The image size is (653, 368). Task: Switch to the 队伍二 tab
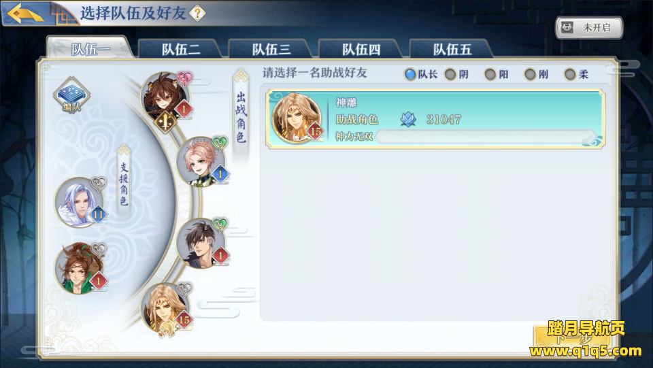(x=180, y=49)
